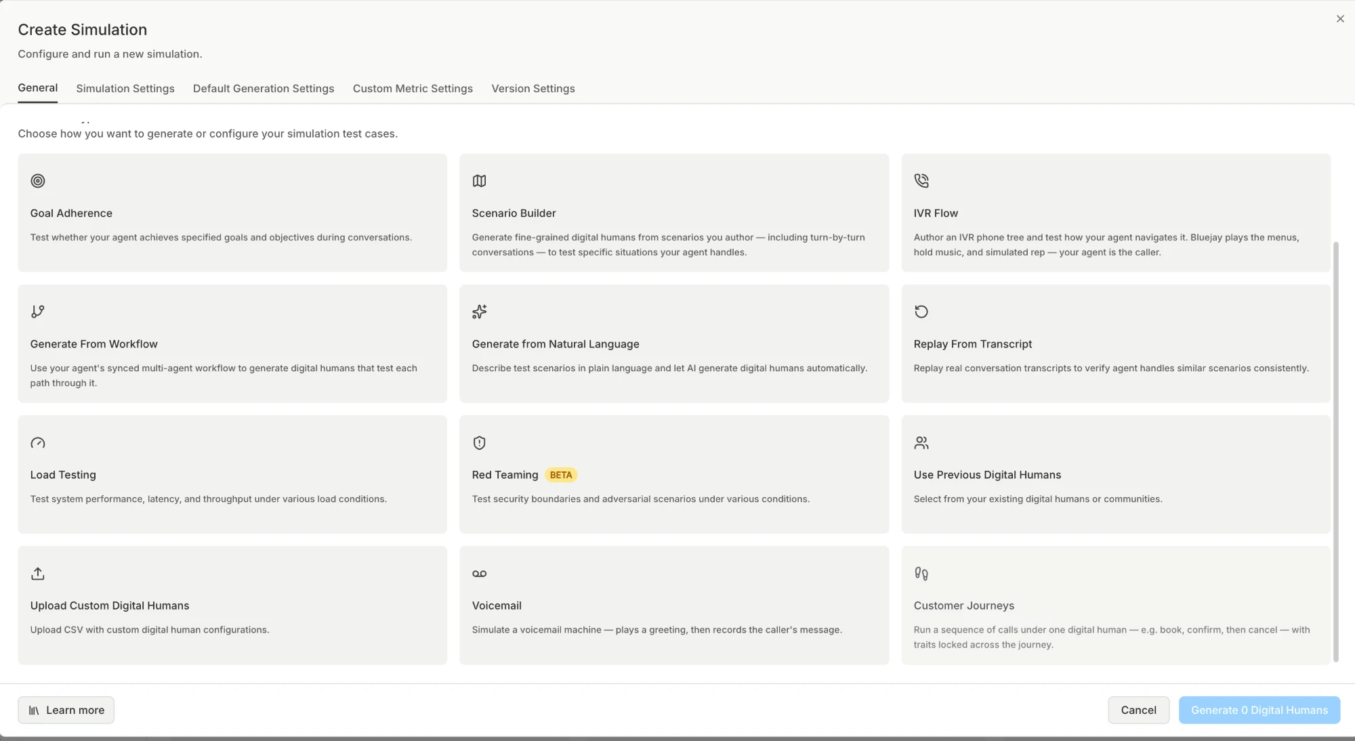Select the Customer Journeys title

pos(963,606)
